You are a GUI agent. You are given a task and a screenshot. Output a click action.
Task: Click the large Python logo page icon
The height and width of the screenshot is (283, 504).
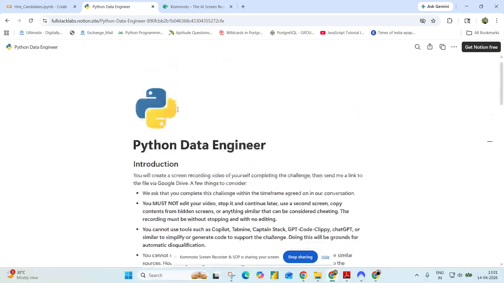click(156, 108)
